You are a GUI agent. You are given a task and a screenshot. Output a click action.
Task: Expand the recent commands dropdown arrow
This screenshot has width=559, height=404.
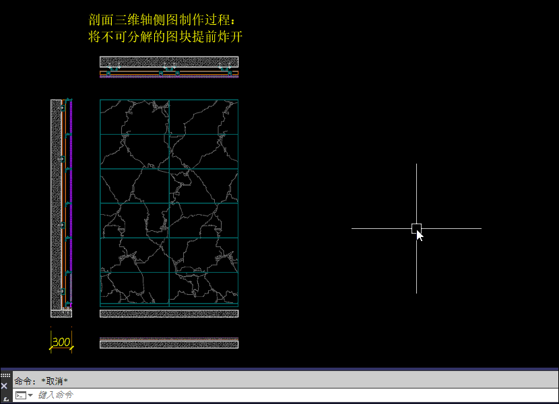(x=30, y=395)
